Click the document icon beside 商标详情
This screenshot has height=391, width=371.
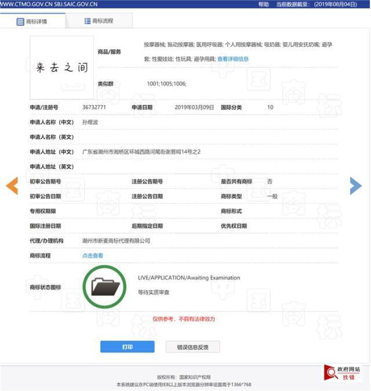tap(20, 21)
